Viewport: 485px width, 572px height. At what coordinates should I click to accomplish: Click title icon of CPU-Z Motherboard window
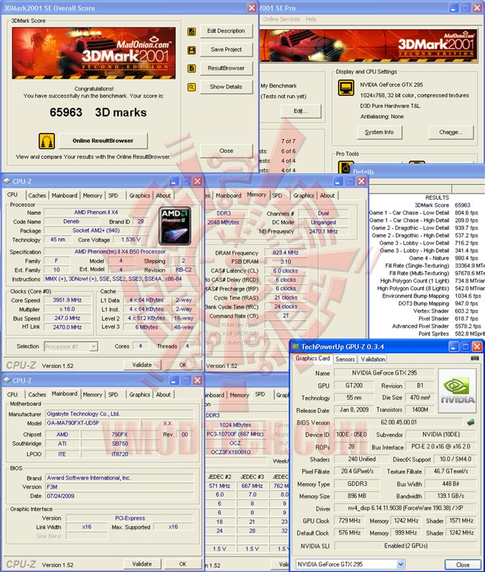7,380
